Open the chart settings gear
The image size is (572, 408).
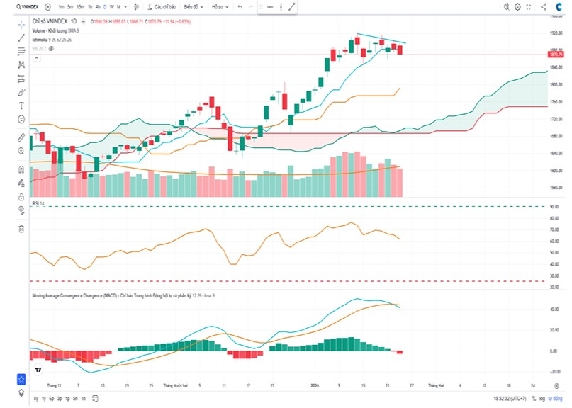[517, 7]
